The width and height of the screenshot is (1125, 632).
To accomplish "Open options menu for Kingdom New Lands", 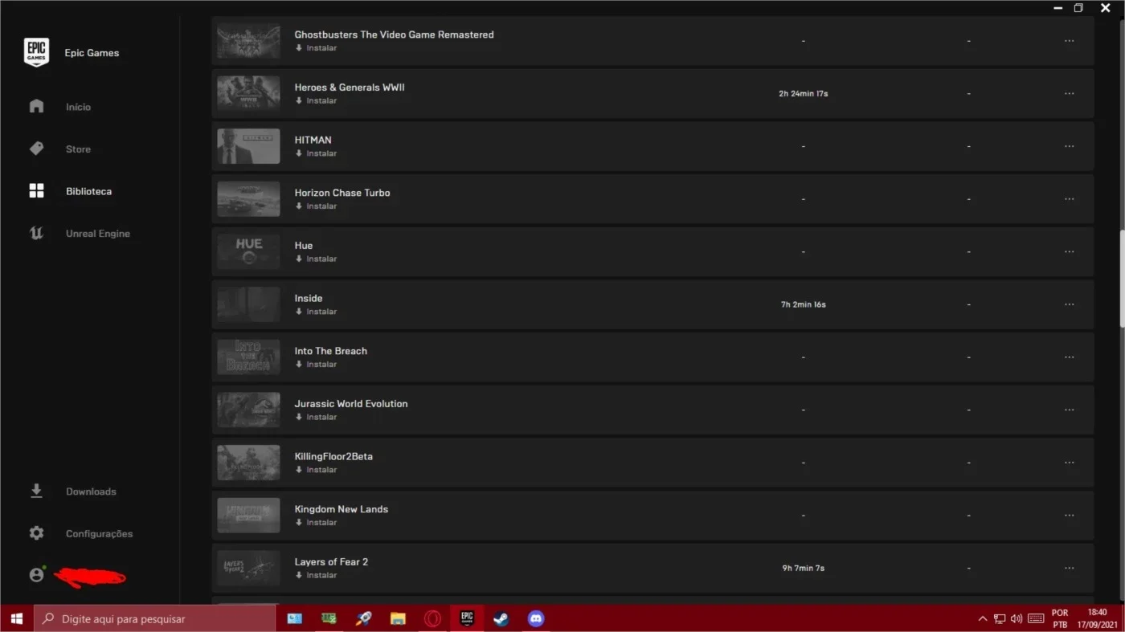I will (x=1069, y=516).
